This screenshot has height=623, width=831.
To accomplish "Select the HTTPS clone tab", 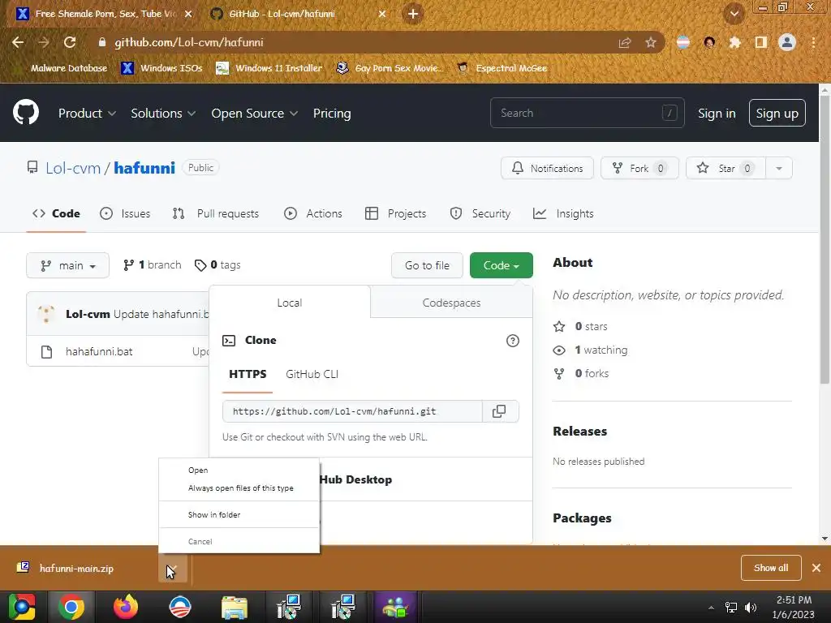I will 248,374.
